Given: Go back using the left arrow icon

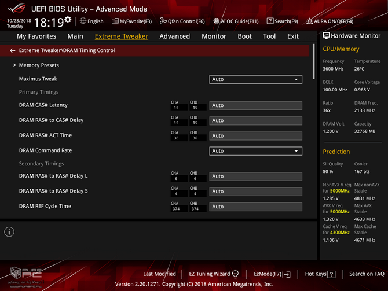Looking at the screenshot, I should pos(12,51).
